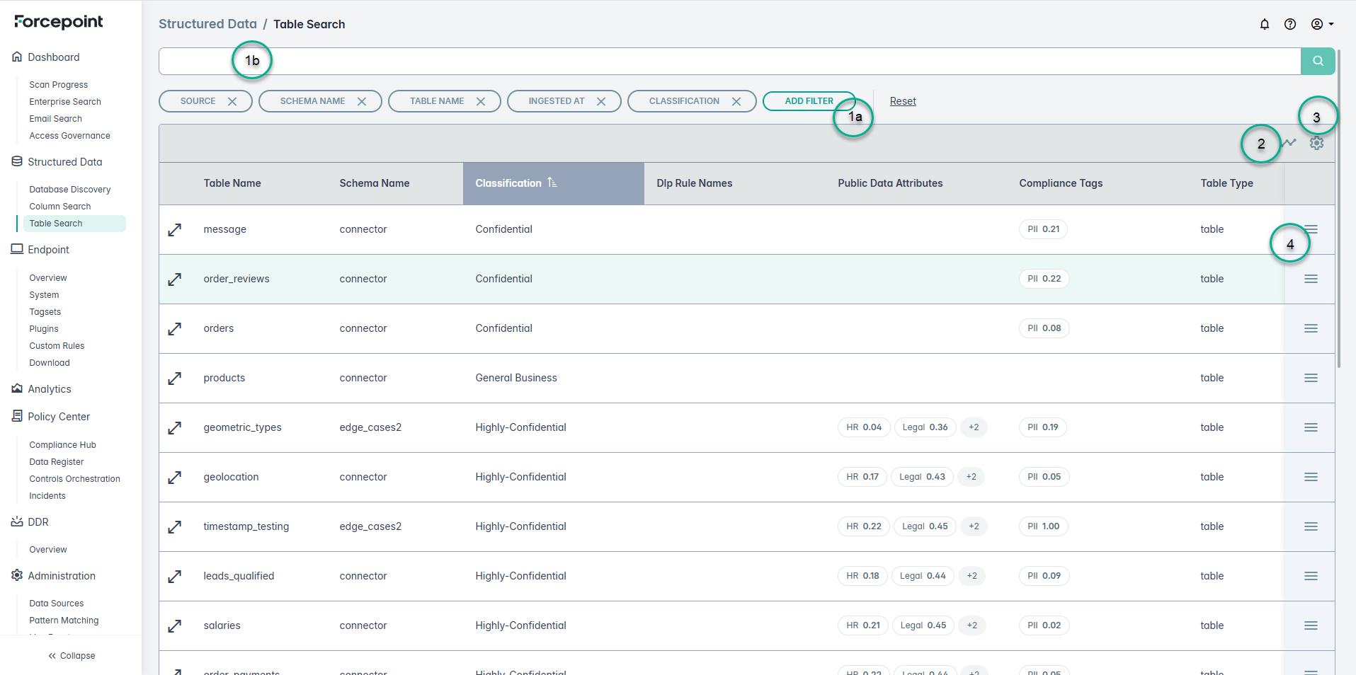Remove the CLASSIFICATION filter chip
The width and height of the screenshot is (1356, 675).
(x=736, y=101)
